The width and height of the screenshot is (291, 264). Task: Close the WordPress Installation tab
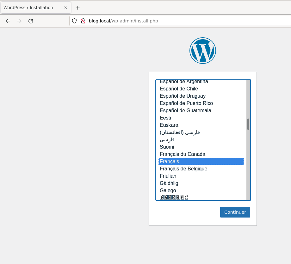(66, 8)
